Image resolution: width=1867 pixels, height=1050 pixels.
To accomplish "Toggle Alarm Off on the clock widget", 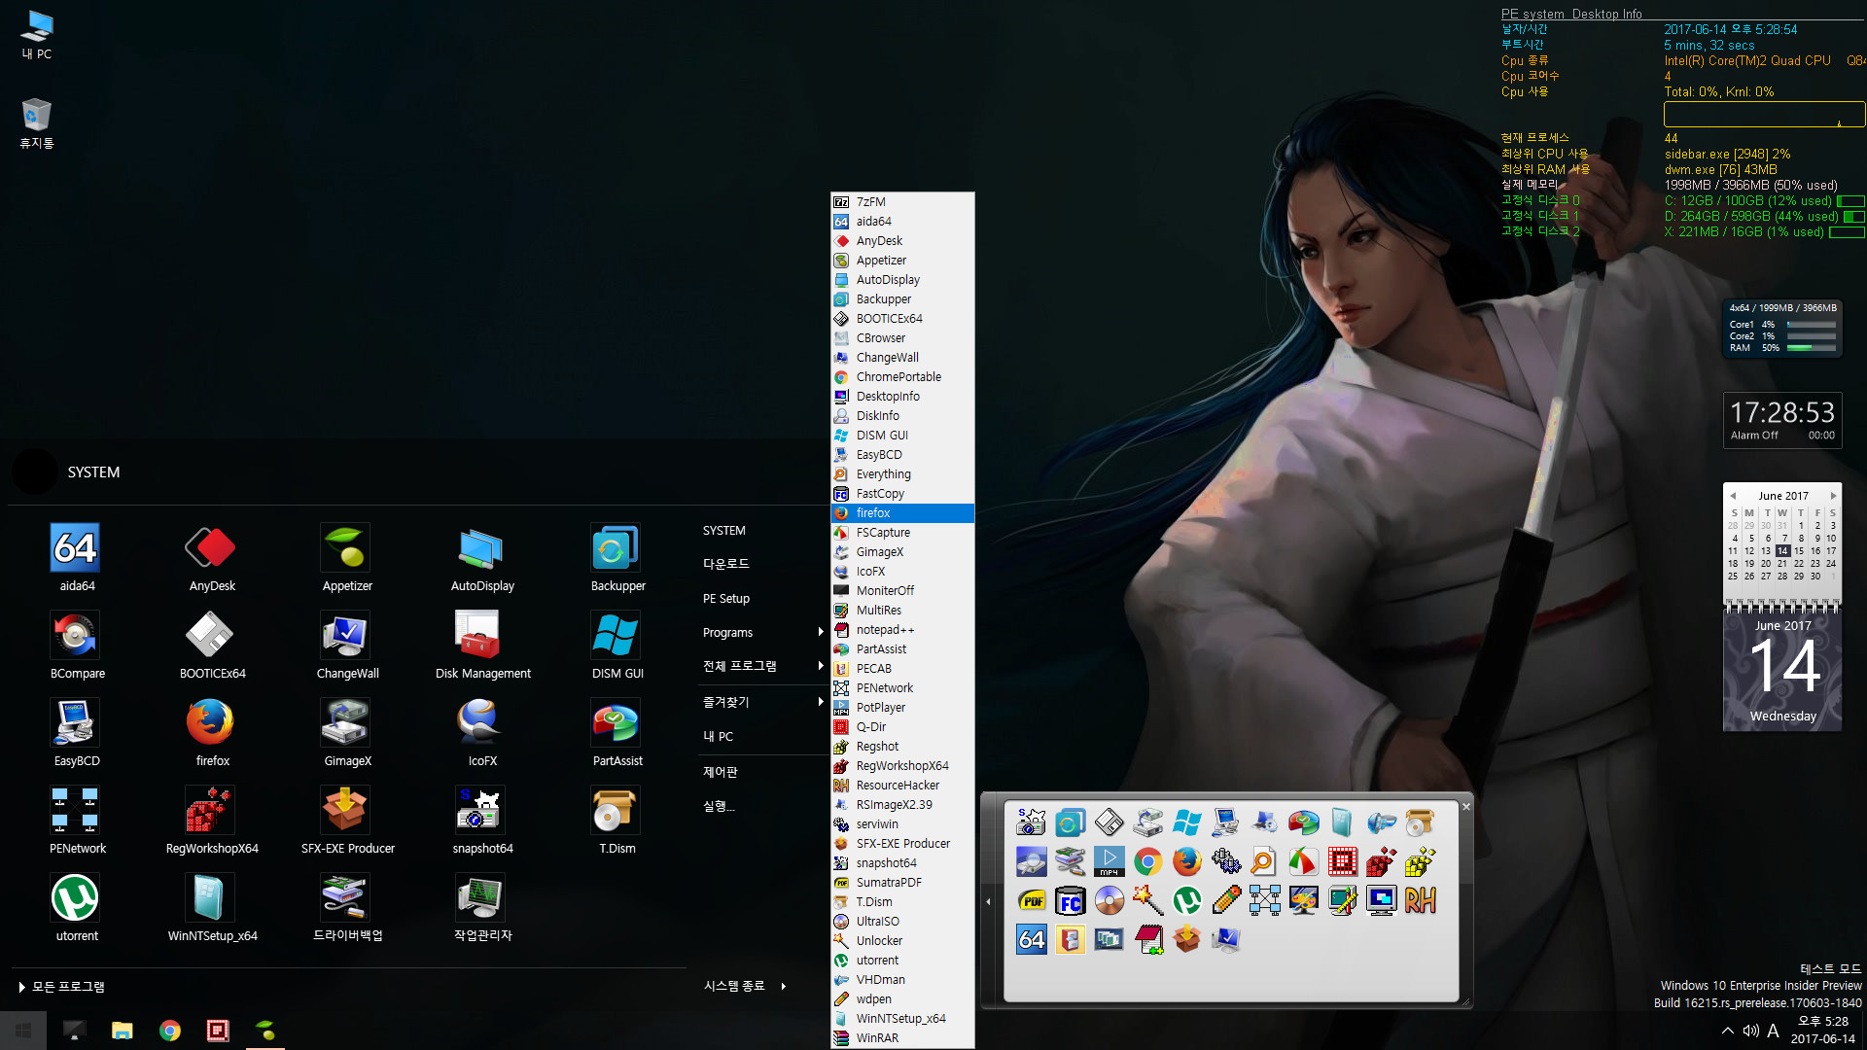I will [1754, 436].
